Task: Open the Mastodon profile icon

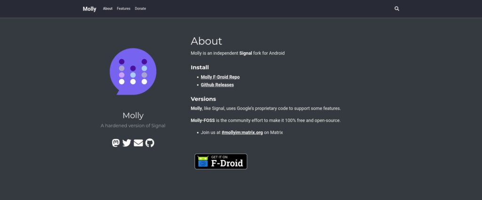Action: [x=116, y=143]
